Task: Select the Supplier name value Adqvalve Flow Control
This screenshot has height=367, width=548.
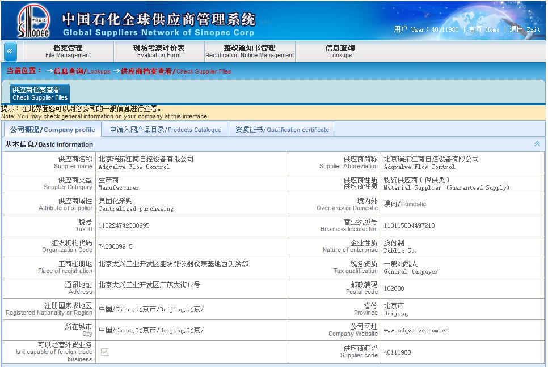Action: point(146,163)
